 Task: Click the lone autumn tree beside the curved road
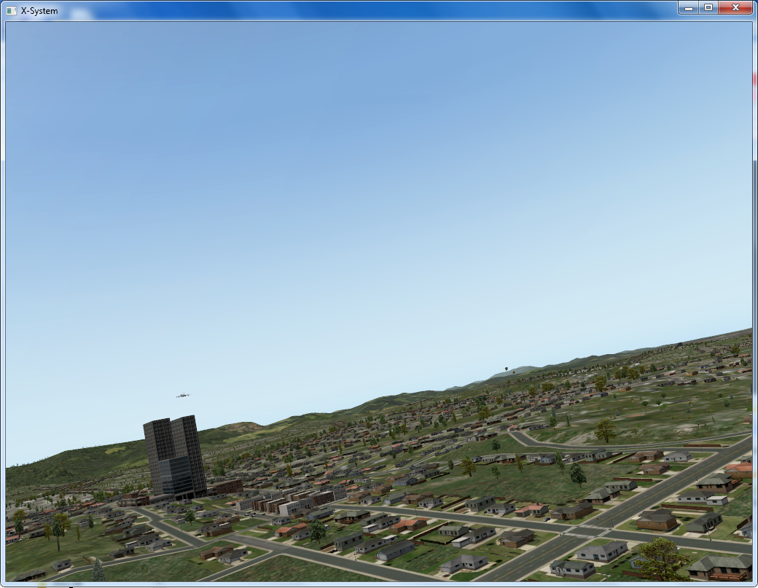pos(604,431)
